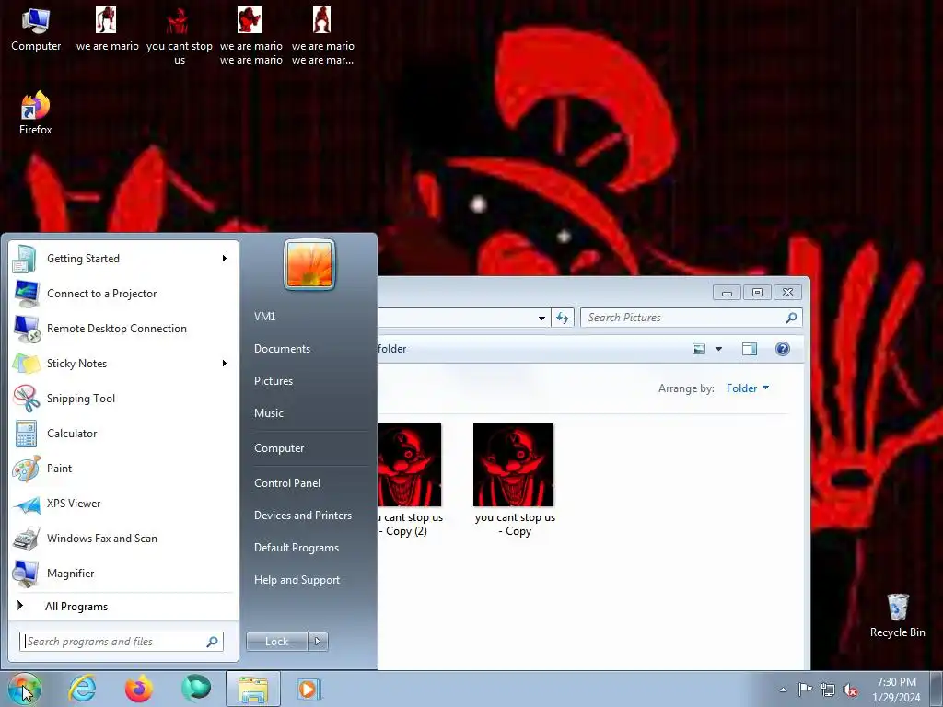Expand the Sticky Notes jump list arrow
Image resolution: width=943 pixels, height=707 pixels.
(225, 363)
